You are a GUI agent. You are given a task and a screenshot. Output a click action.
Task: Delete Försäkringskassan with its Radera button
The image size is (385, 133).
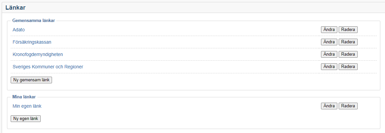[348, 42]
